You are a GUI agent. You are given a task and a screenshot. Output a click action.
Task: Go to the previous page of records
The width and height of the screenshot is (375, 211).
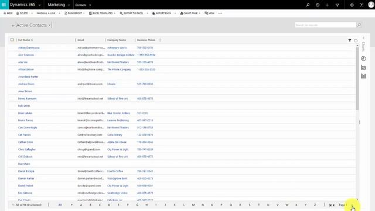pyautogui.click(x=333, y=205)
